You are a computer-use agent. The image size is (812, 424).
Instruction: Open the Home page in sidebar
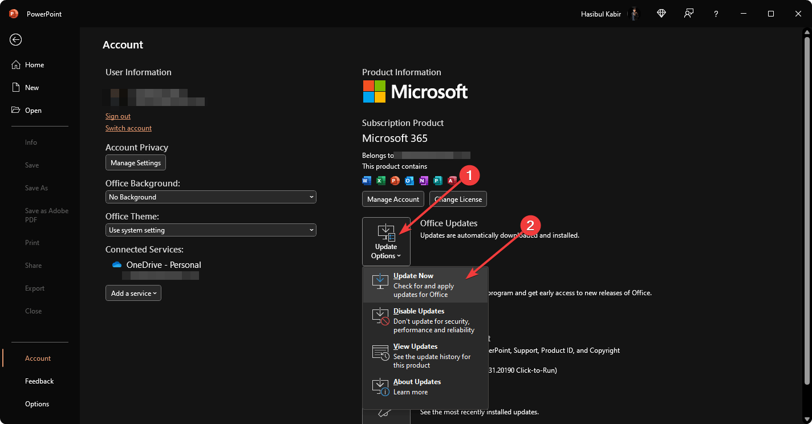(x=34, y=65)
